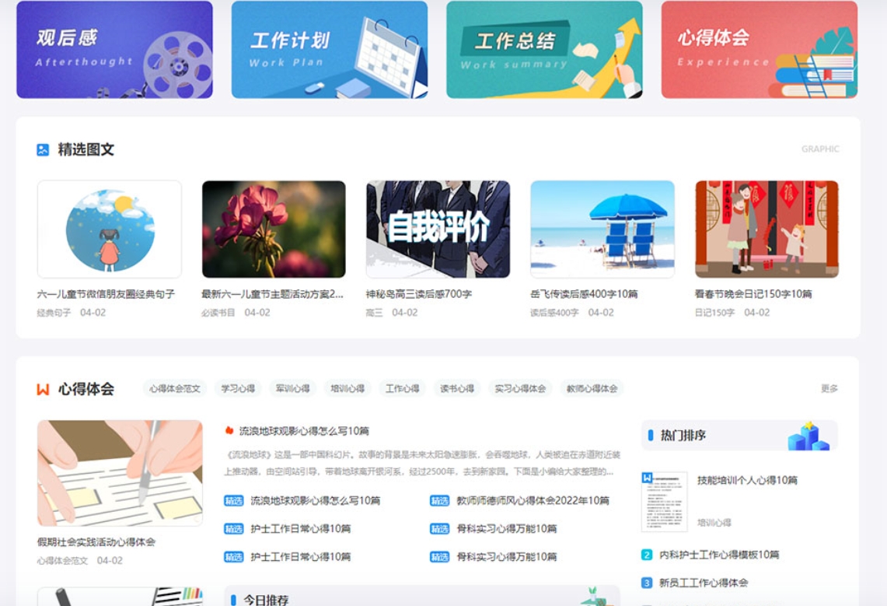The width and height of the screenshot is (887, 606).
Task: Click the 精选图文 section heading
Action: click(x=86, y=149)
